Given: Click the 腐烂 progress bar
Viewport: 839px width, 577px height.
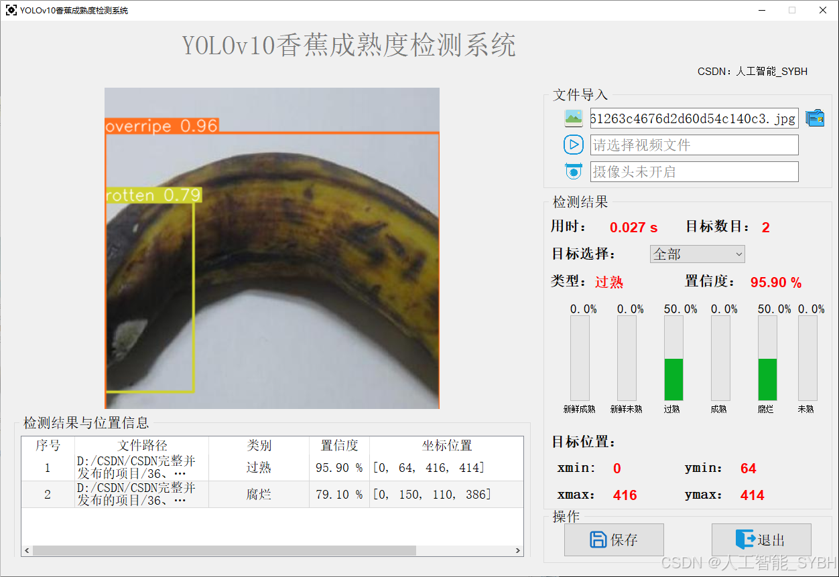Looking at the screenshot, I should pos(767,358).
